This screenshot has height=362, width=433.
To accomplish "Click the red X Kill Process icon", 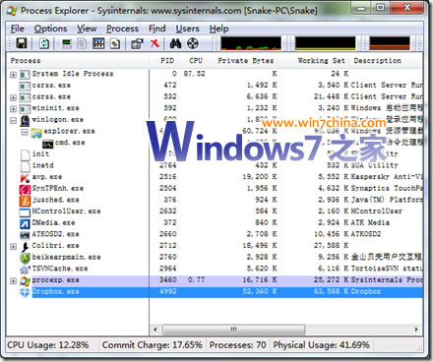I will [x=155, y=43].
